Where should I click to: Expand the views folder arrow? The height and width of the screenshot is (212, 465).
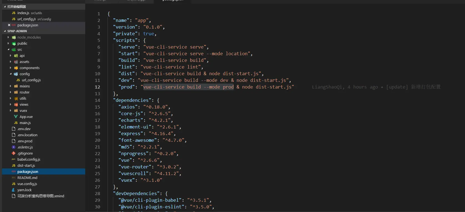click(x=11, y=104)
